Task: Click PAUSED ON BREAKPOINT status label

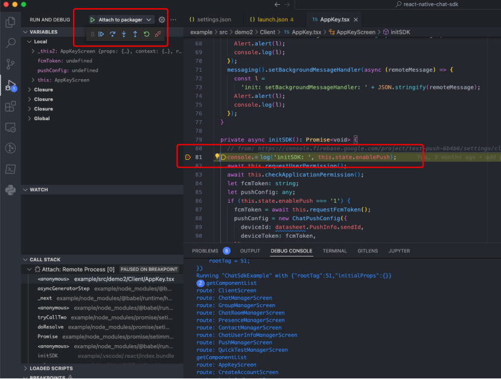Action: [149, 269]
